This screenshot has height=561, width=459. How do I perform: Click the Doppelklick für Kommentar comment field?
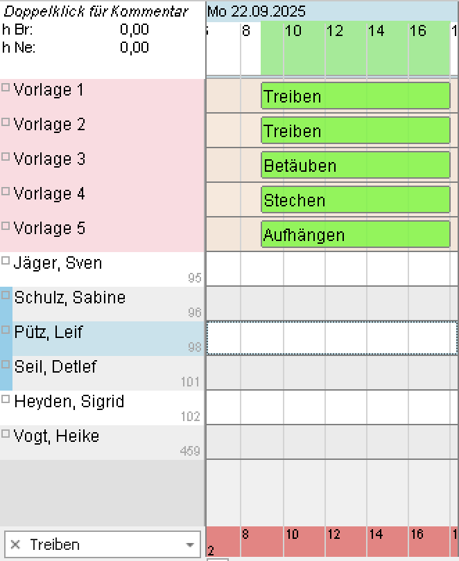pos(96,12)
